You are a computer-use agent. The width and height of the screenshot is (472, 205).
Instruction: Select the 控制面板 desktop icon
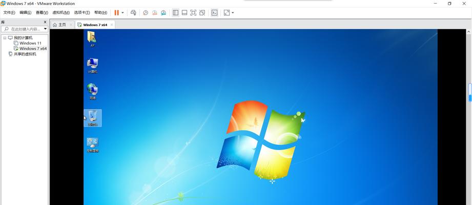pyautogui.click(x=93, y=145)
